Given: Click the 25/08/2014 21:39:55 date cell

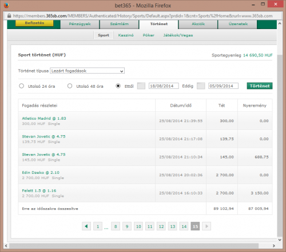Looking at the screenshot, I should click(x=181, y=121).
